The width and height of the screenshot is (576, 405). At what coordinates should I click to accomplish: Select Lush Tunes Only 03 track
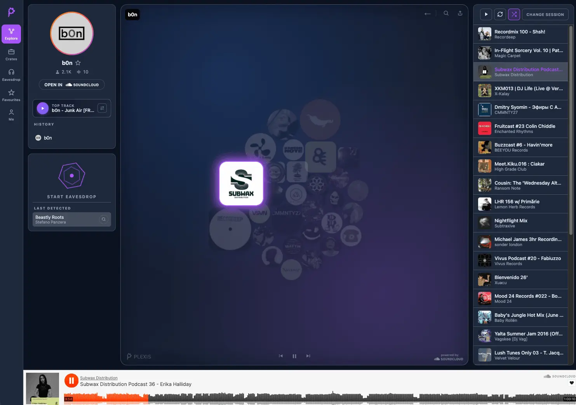(x=520, y=355)
